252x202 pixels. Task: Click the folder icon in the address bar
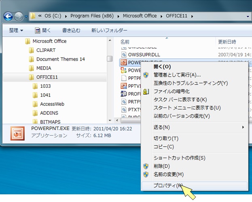pyautogui.click(x=33, y=16)
